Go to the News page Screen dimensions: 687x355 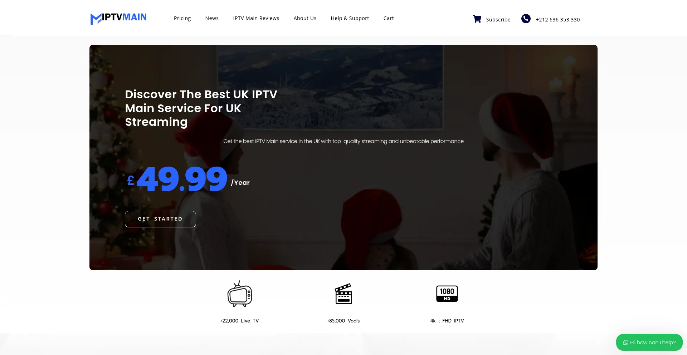pyautogui.click(x=212, y=18)
